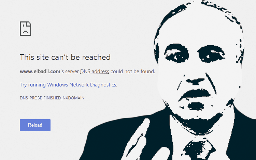The width and height of the screenshot is (256, 160).
Task: Click the man's bald forehead in illustration
Action: coord(198,26)
